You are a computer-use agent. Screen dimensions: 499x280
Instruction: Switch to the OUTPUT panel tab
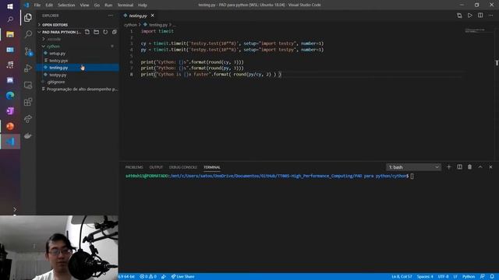[x=156, y=167]
